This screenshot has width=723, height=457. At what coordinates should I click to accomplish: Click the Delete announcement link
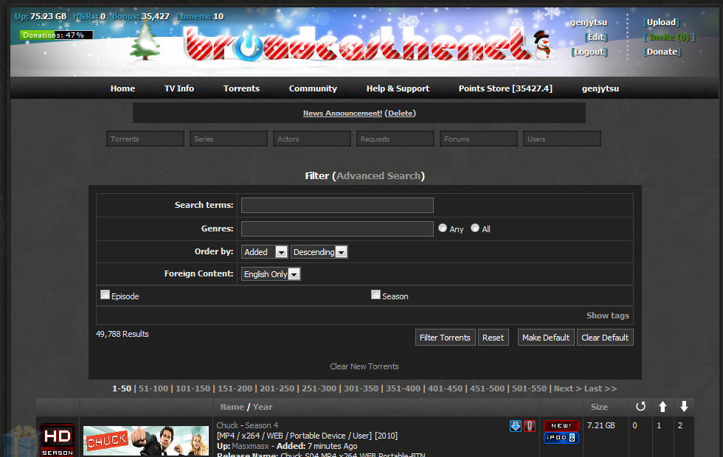401,114
